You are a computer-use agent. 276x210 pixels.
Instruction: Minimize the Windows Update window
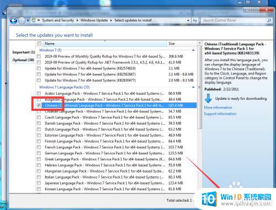248,10
